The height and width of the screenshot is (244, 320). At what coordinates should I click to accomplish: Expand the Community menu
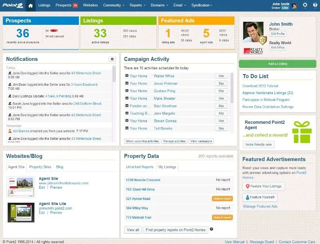[x=114, y=5]
